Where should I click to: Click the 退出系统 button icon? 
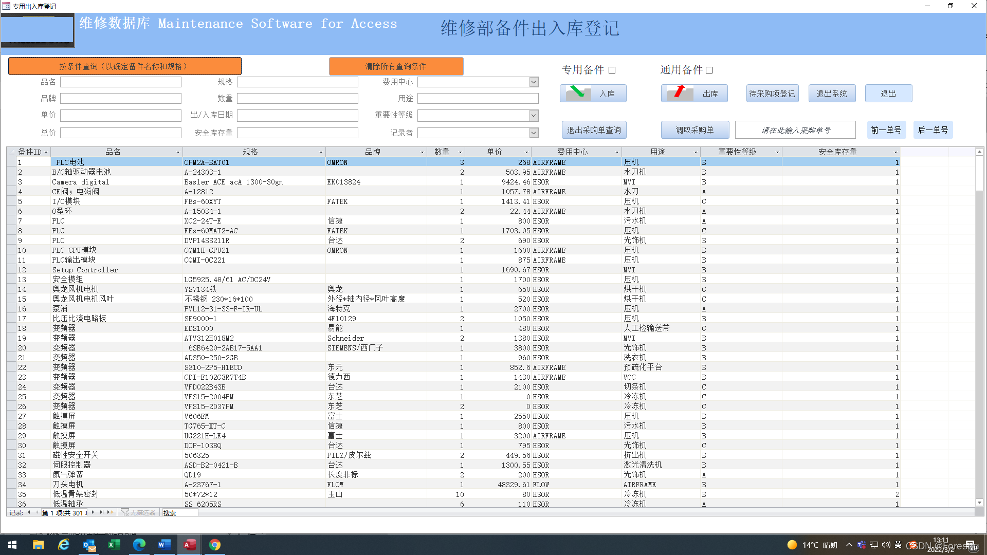(x=833, y=94)
